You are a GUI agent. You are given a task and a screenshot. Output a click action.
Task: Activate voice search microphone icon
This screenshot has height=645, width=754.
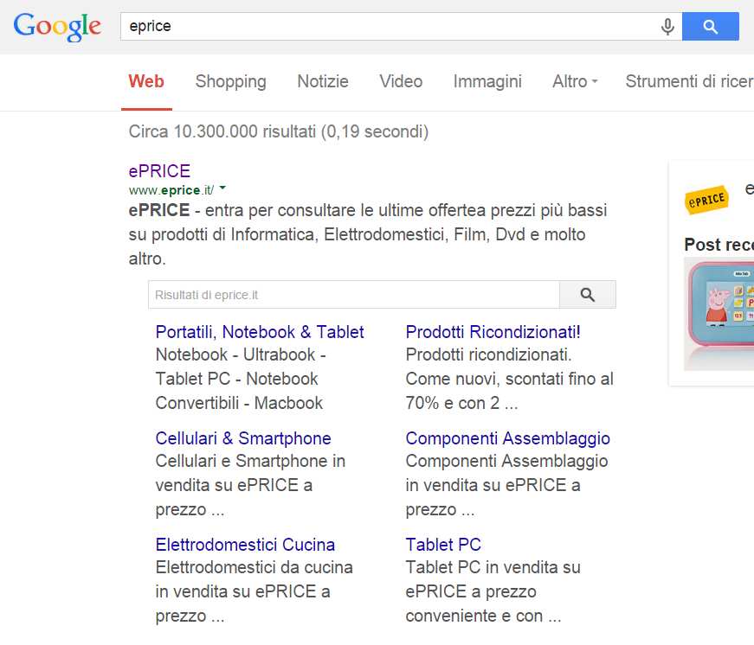667,27
